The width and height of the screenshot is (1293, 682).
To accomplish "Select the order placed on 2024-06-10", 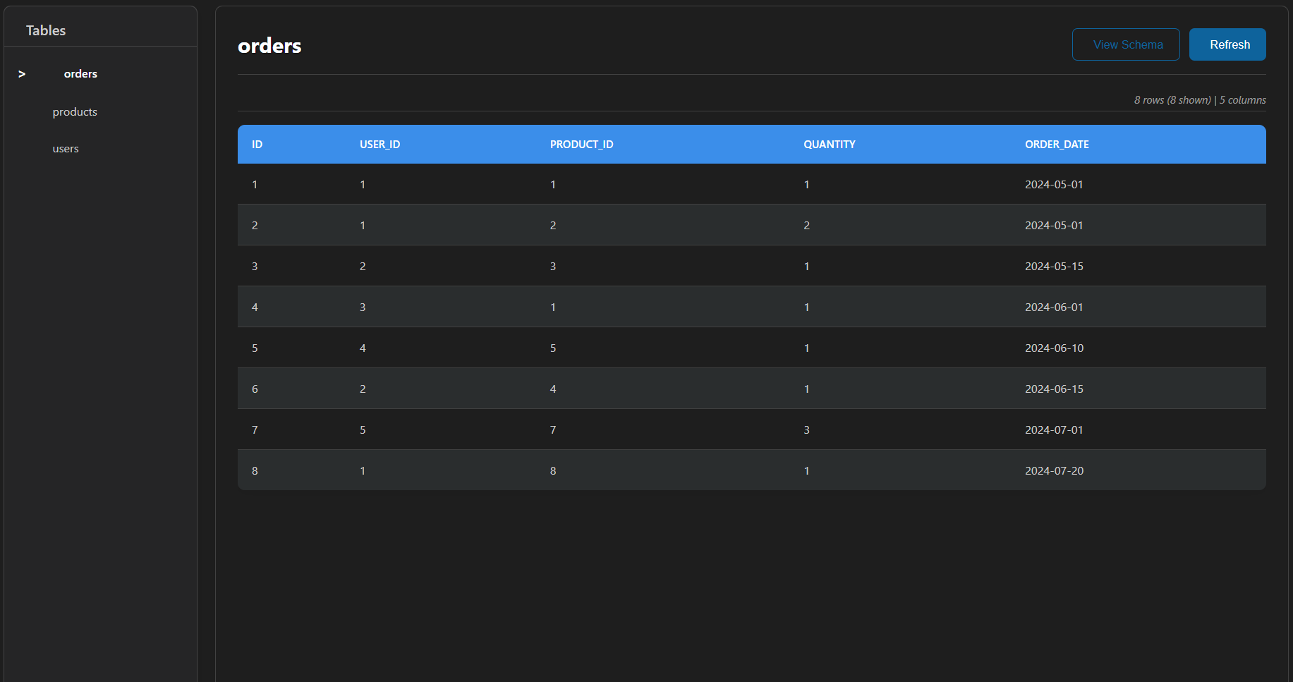I will coord(635,348).
